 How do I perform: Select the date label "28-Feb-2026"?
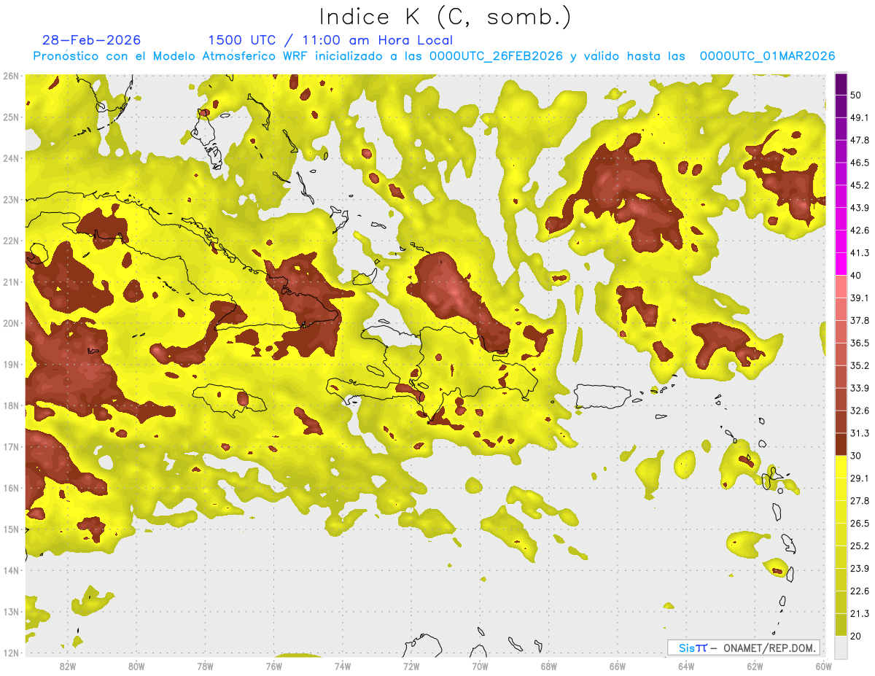(x=91, y=40)
